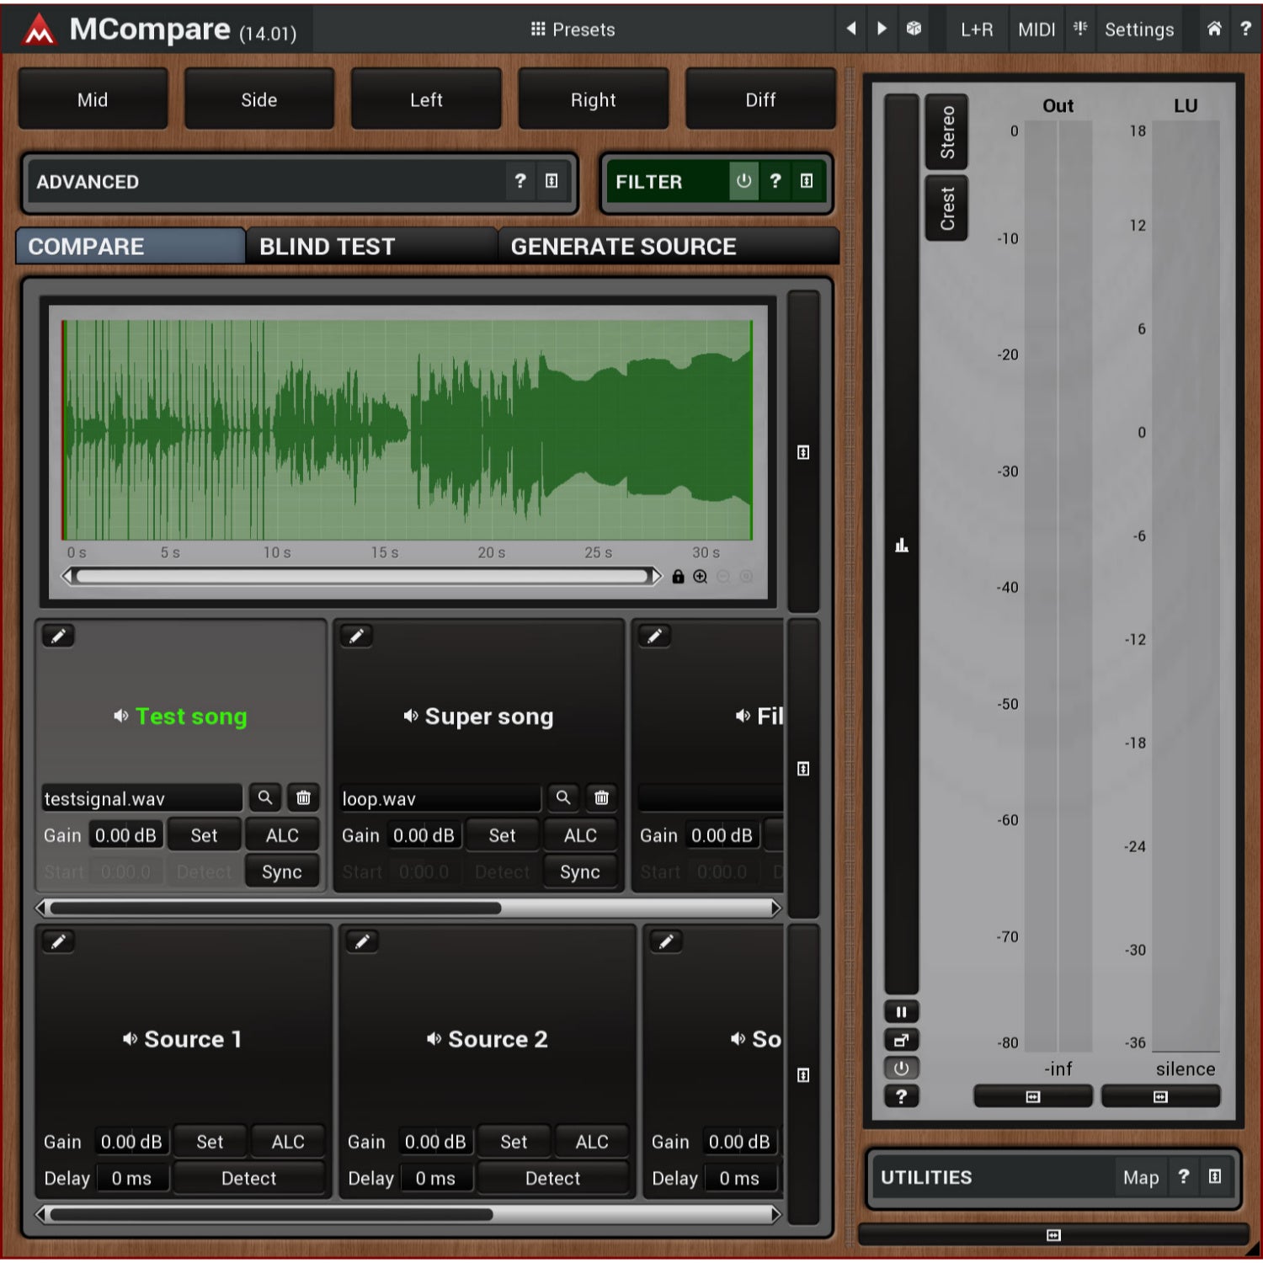Expand the ADVANCED panel menu icon
Screen dimensions: 1263x1263
[552, 181]
